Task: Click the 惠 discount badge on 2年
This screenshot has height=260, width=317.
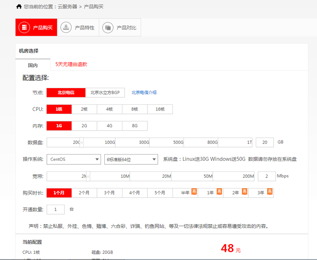Action: point(245,191)
